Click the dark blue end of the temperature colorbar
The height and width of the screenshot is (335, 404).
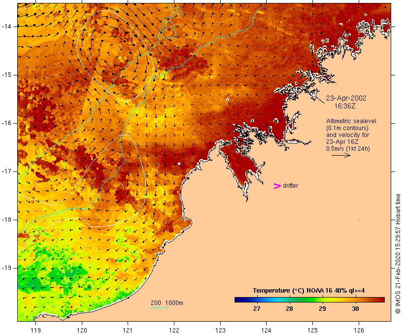click(238, 300)
